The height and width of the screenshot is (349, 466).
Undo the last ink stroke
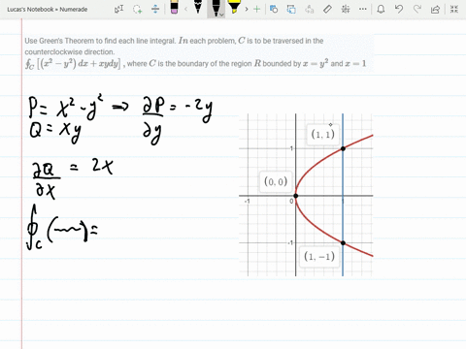coord(399,9)
